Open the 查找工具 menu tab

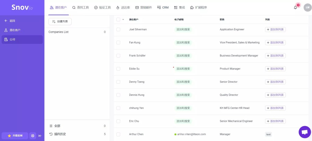80,7
